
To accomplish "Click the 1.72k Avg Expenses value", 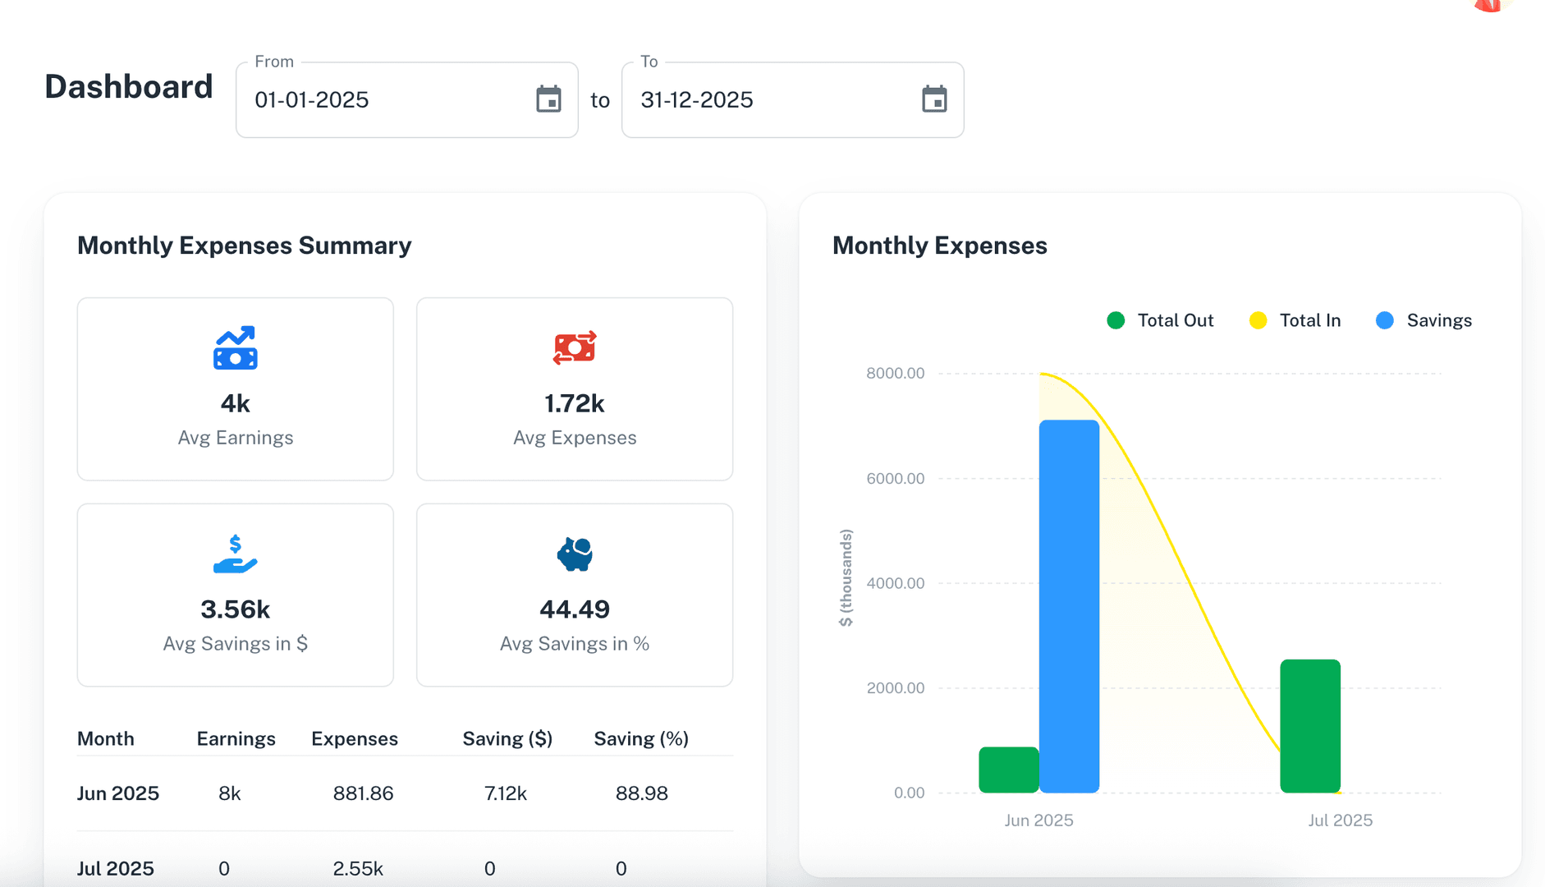I will (575, 403).
